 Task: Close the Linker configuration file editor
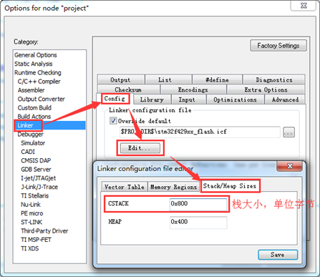[x=290, y=166]
